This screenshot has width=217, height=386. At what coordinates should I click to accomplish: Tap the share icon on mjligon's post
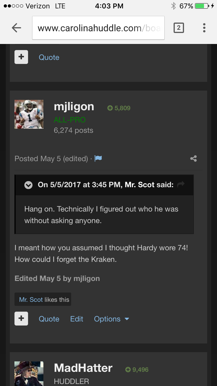point(194,159)
